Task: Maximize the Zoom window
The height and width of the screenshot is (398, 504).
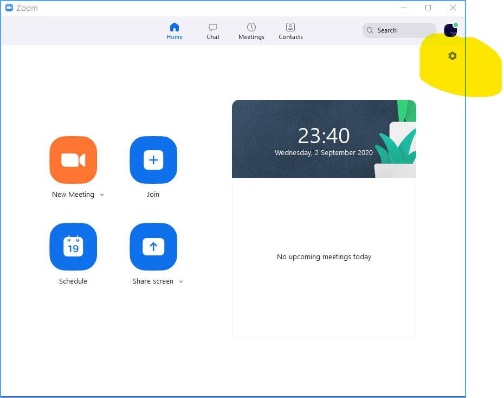Action: click(428, 8)
